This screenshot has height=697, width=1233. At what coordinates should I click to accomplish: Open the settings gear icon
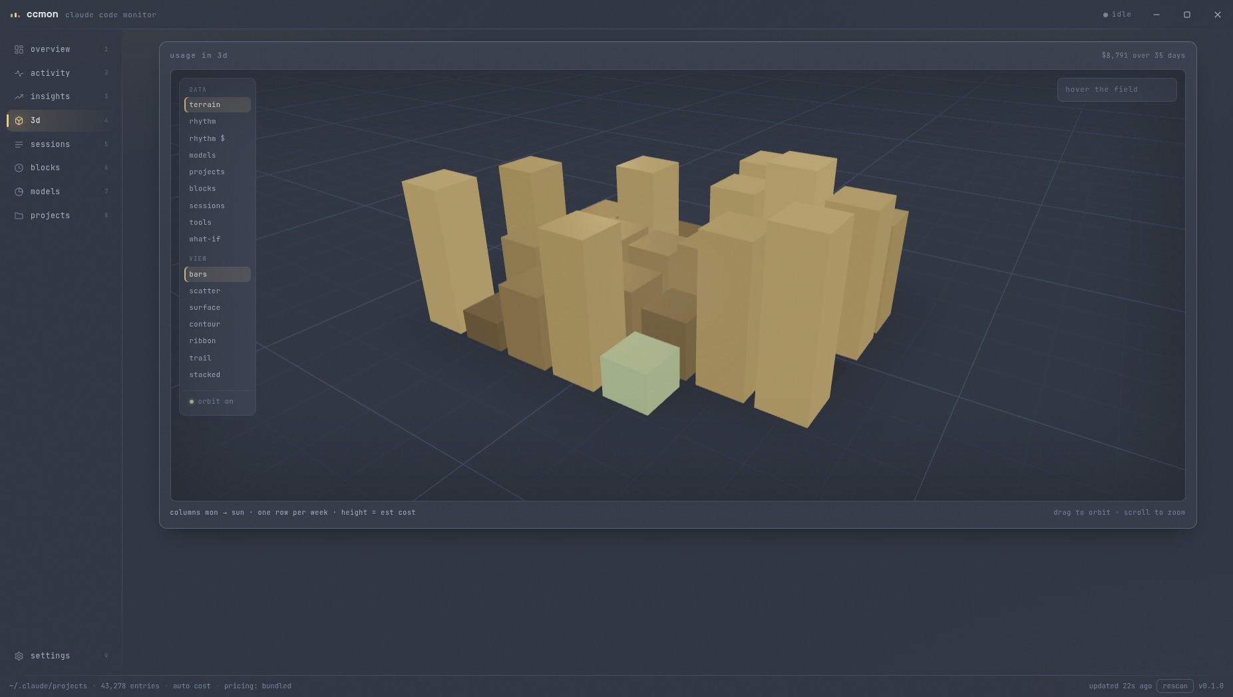pos(19,656)
